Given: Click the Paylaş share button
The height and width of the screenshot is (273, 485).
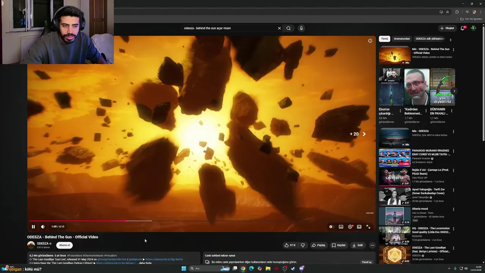Looking at the screenshot, I should point(318,245).
